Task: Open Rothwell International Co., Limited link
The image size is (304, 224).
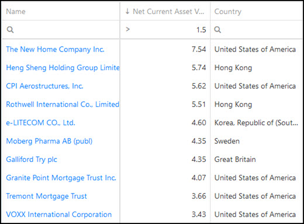Action: click(x=63, y=104)
